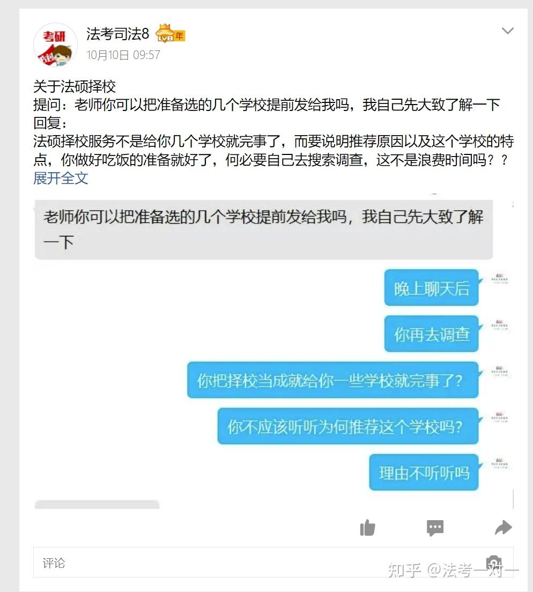Select the 你不应该听听为何推荐这个学校吗 bubble
Viewport: 533px width, 592px height.
coord(348,426)
